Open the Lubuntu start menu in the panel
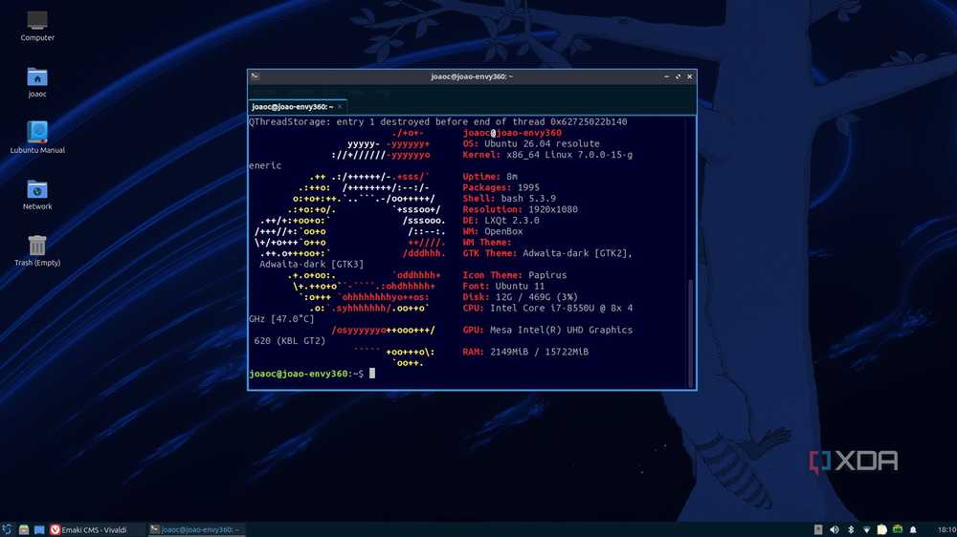 coord(8,529)
